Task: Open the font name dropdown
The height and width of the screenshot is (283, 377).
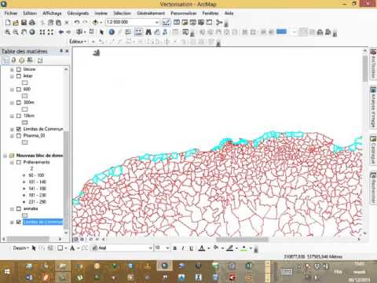Action: [x=150, y=248]
